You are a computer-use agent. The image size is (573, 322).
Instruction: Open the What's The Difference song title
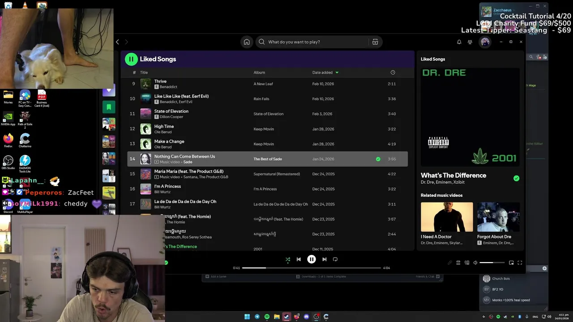click(x=453, y=175)
